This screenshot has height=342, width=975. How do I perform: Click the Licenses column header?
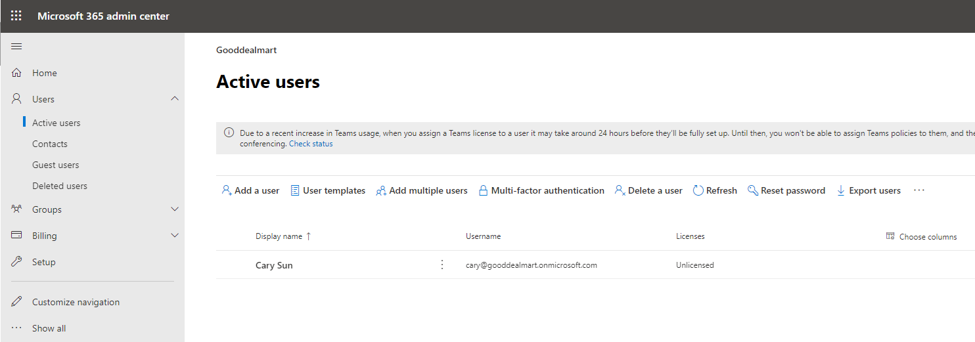tap(690, 236)
